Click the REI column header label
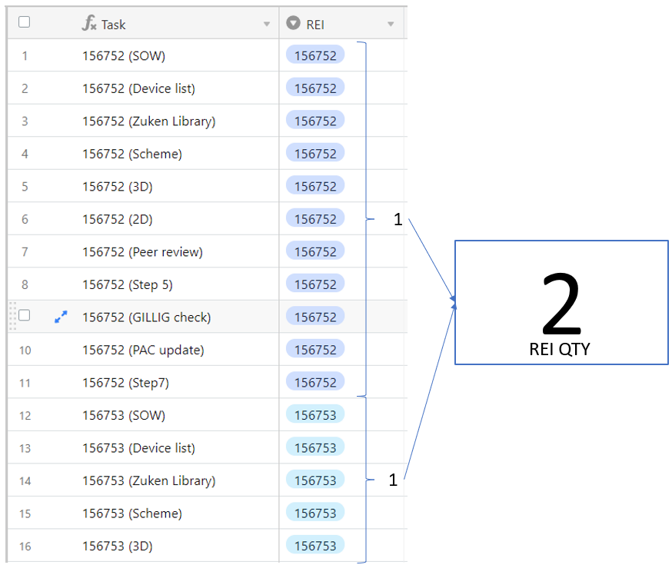This screenshot has width=672, height=565. pos(315,25)
